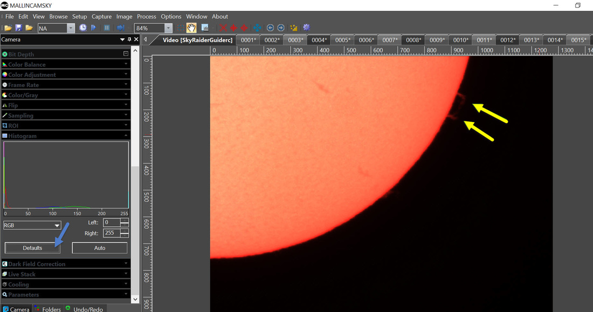This screenshot has width=593, height=312.
Task: Open the Capture menu
Action: pyautogui.click(x=101, y=16)
